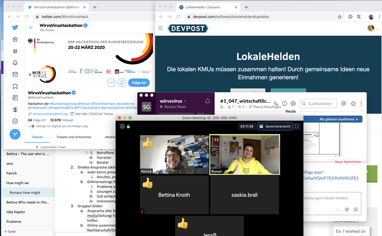Enter Zoom fullscreen mode
The width and height of the screenshot is (382, 236).
coord(297,126)
